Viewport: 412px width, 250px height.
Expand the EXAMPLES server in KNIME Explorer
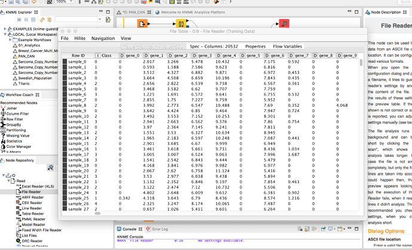tap(5, 29)
